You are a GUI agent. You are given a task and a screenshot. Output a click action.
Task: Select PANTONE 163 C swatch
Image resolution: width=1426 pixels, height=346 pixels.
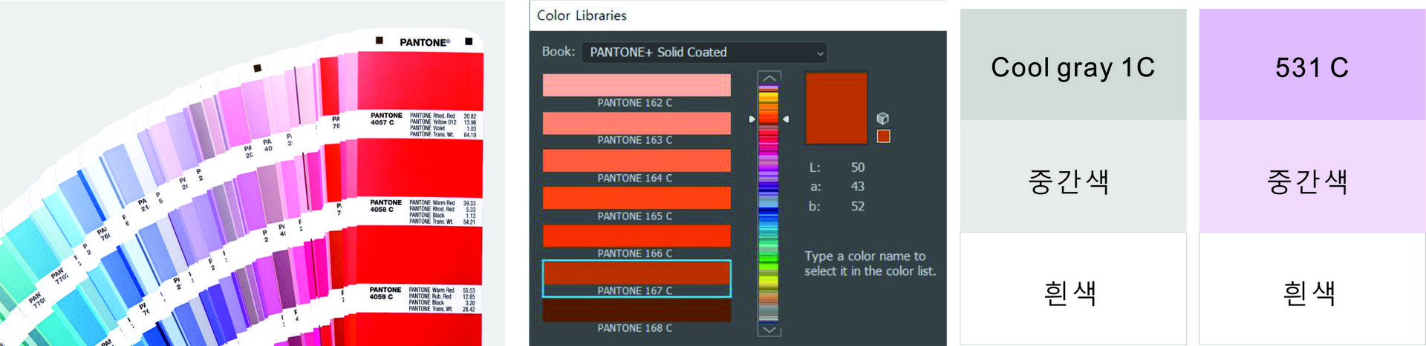point(637,123)
